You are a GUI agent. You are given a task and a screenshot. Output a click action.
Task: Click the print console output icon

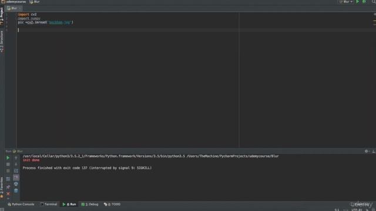(x=16, y=184)
